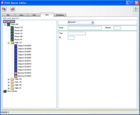Screen dimensions: 140x115
Task: Collapse the Zone 00 tree node
Action: 5,25
